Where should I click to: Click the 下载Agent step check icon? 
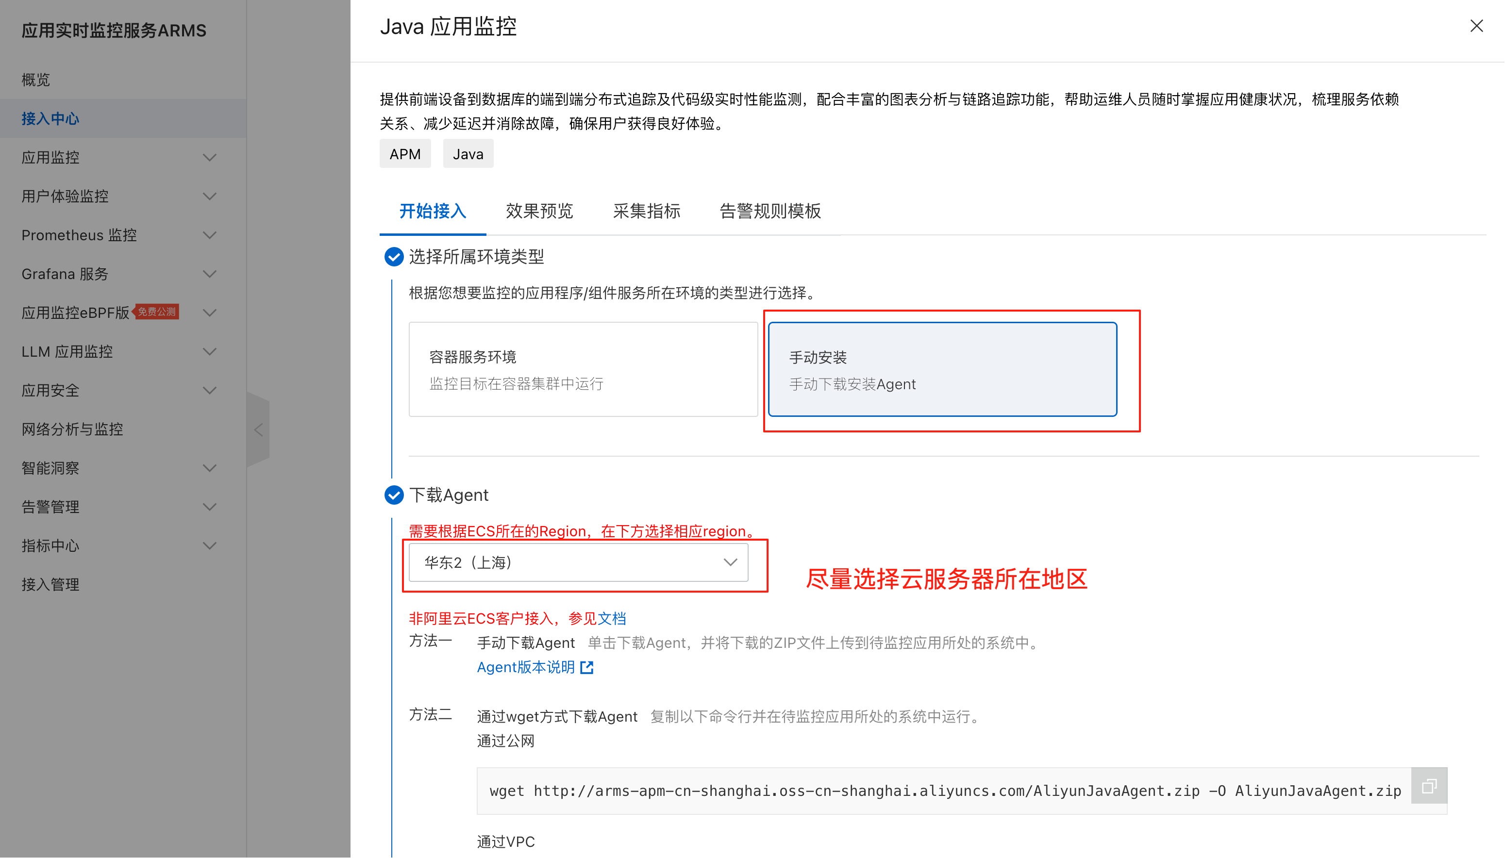(394, 495)
